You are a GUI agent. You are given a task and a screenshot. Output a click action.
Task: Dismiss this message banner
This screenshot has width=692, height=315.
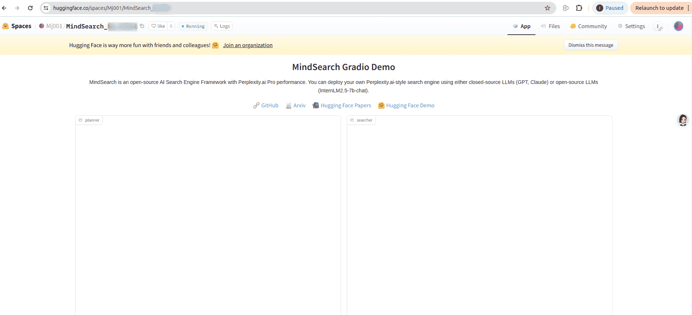click(590, 45)
